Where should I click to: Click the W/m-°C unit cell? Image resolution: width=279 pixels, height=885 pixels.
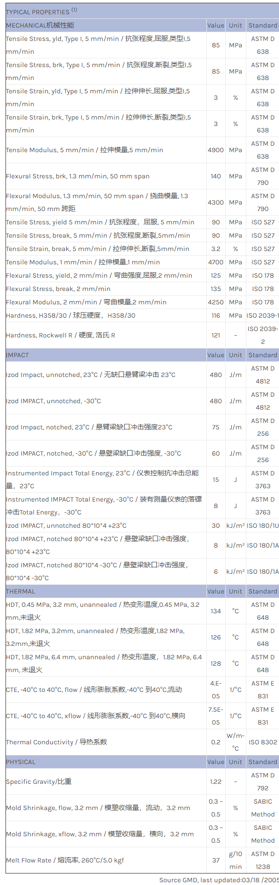235,742
